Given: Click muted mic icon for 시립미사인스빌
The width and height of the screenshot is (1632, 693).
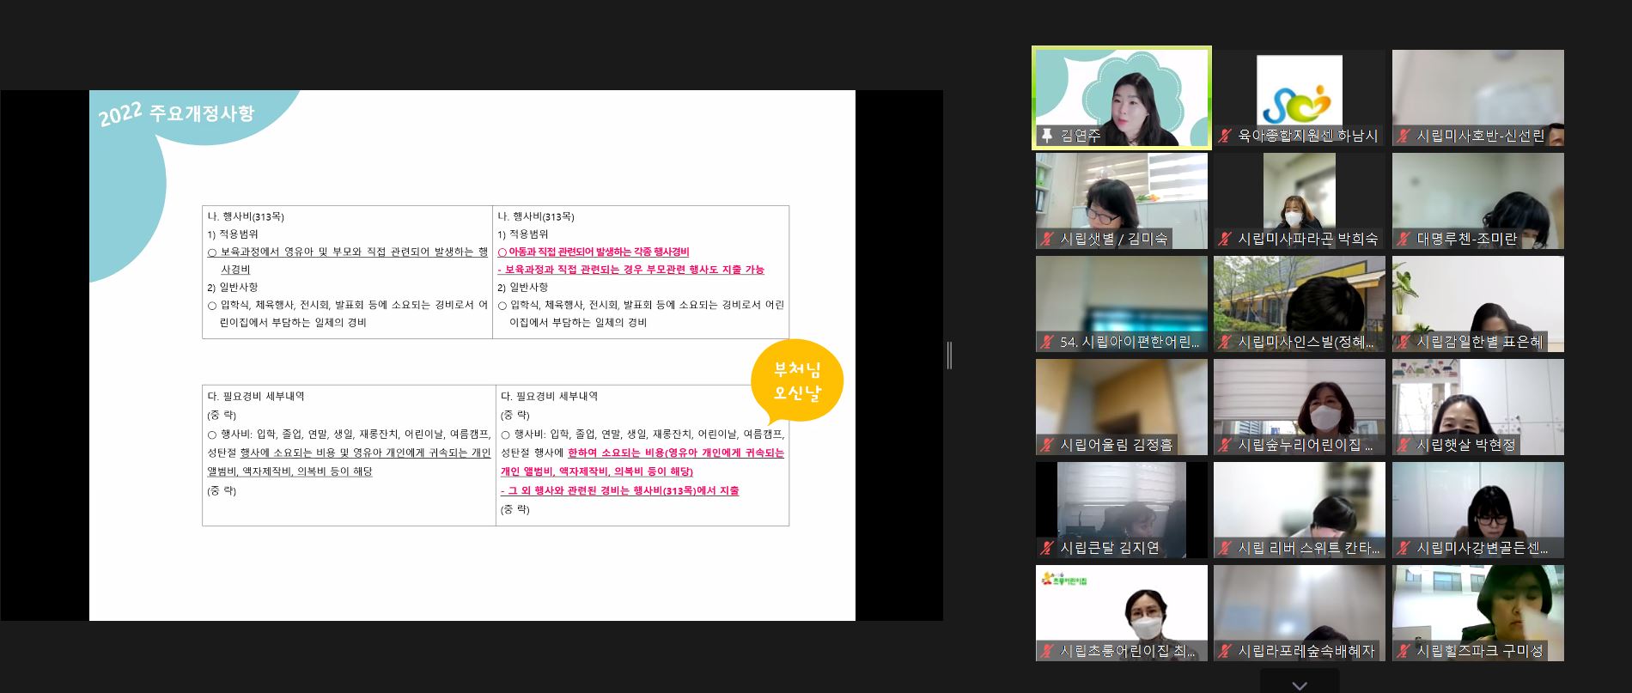Looking at the screenshot, I should tap(1225, 342).
